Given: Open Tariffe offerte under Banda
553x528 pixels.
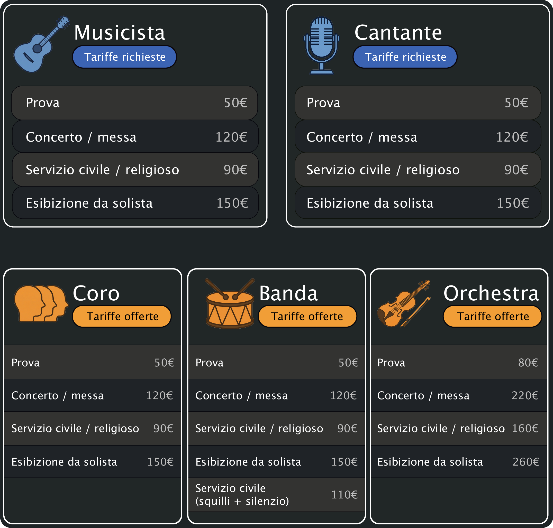Looking at the screenshot, I should point(307,316).
